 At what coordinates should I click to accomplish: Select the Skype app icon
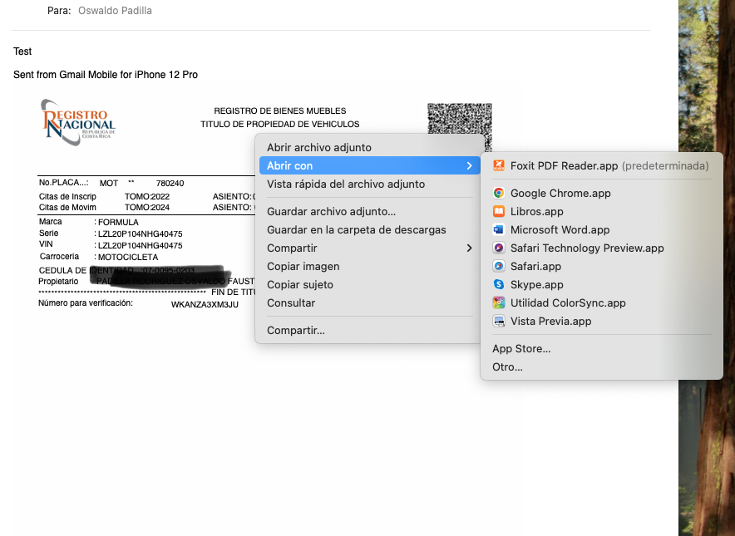pos(499,285)
